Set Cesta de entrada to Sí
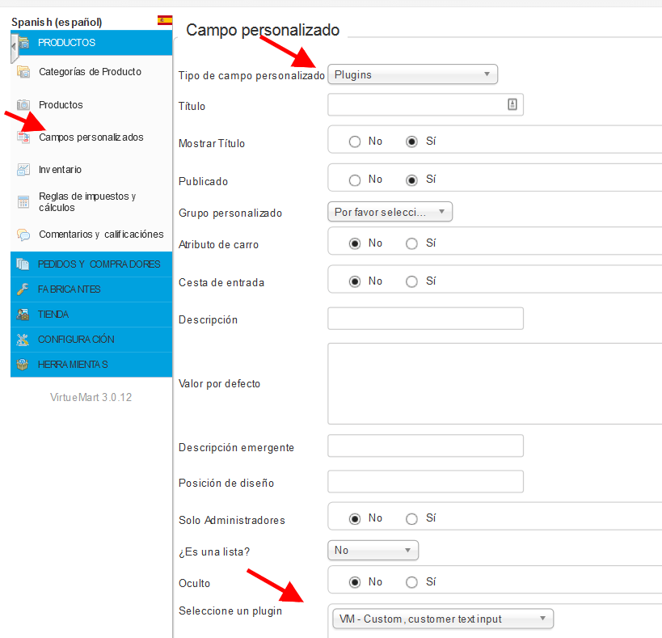 click(411, 281)
